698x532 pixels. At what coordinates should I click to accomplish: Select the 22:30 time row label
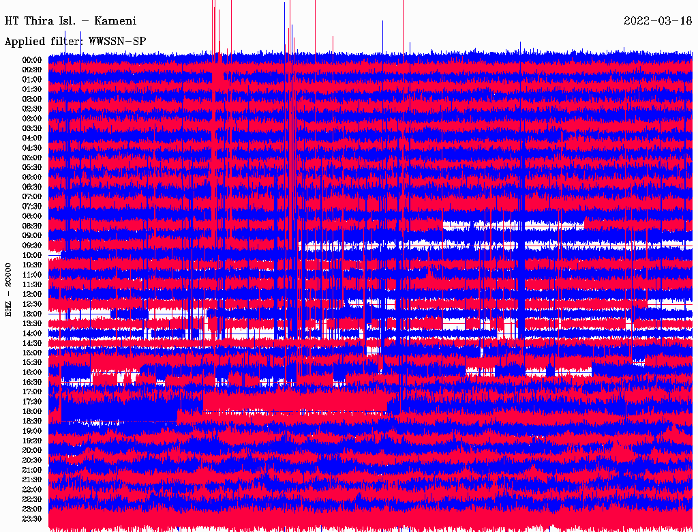point(32,499)
